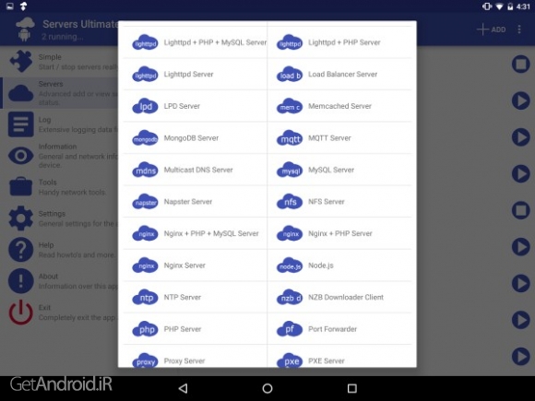Tap the Servers Ultimate app logo
The height and width of the screenshot is (401, 535).
(x=25, y=29)
